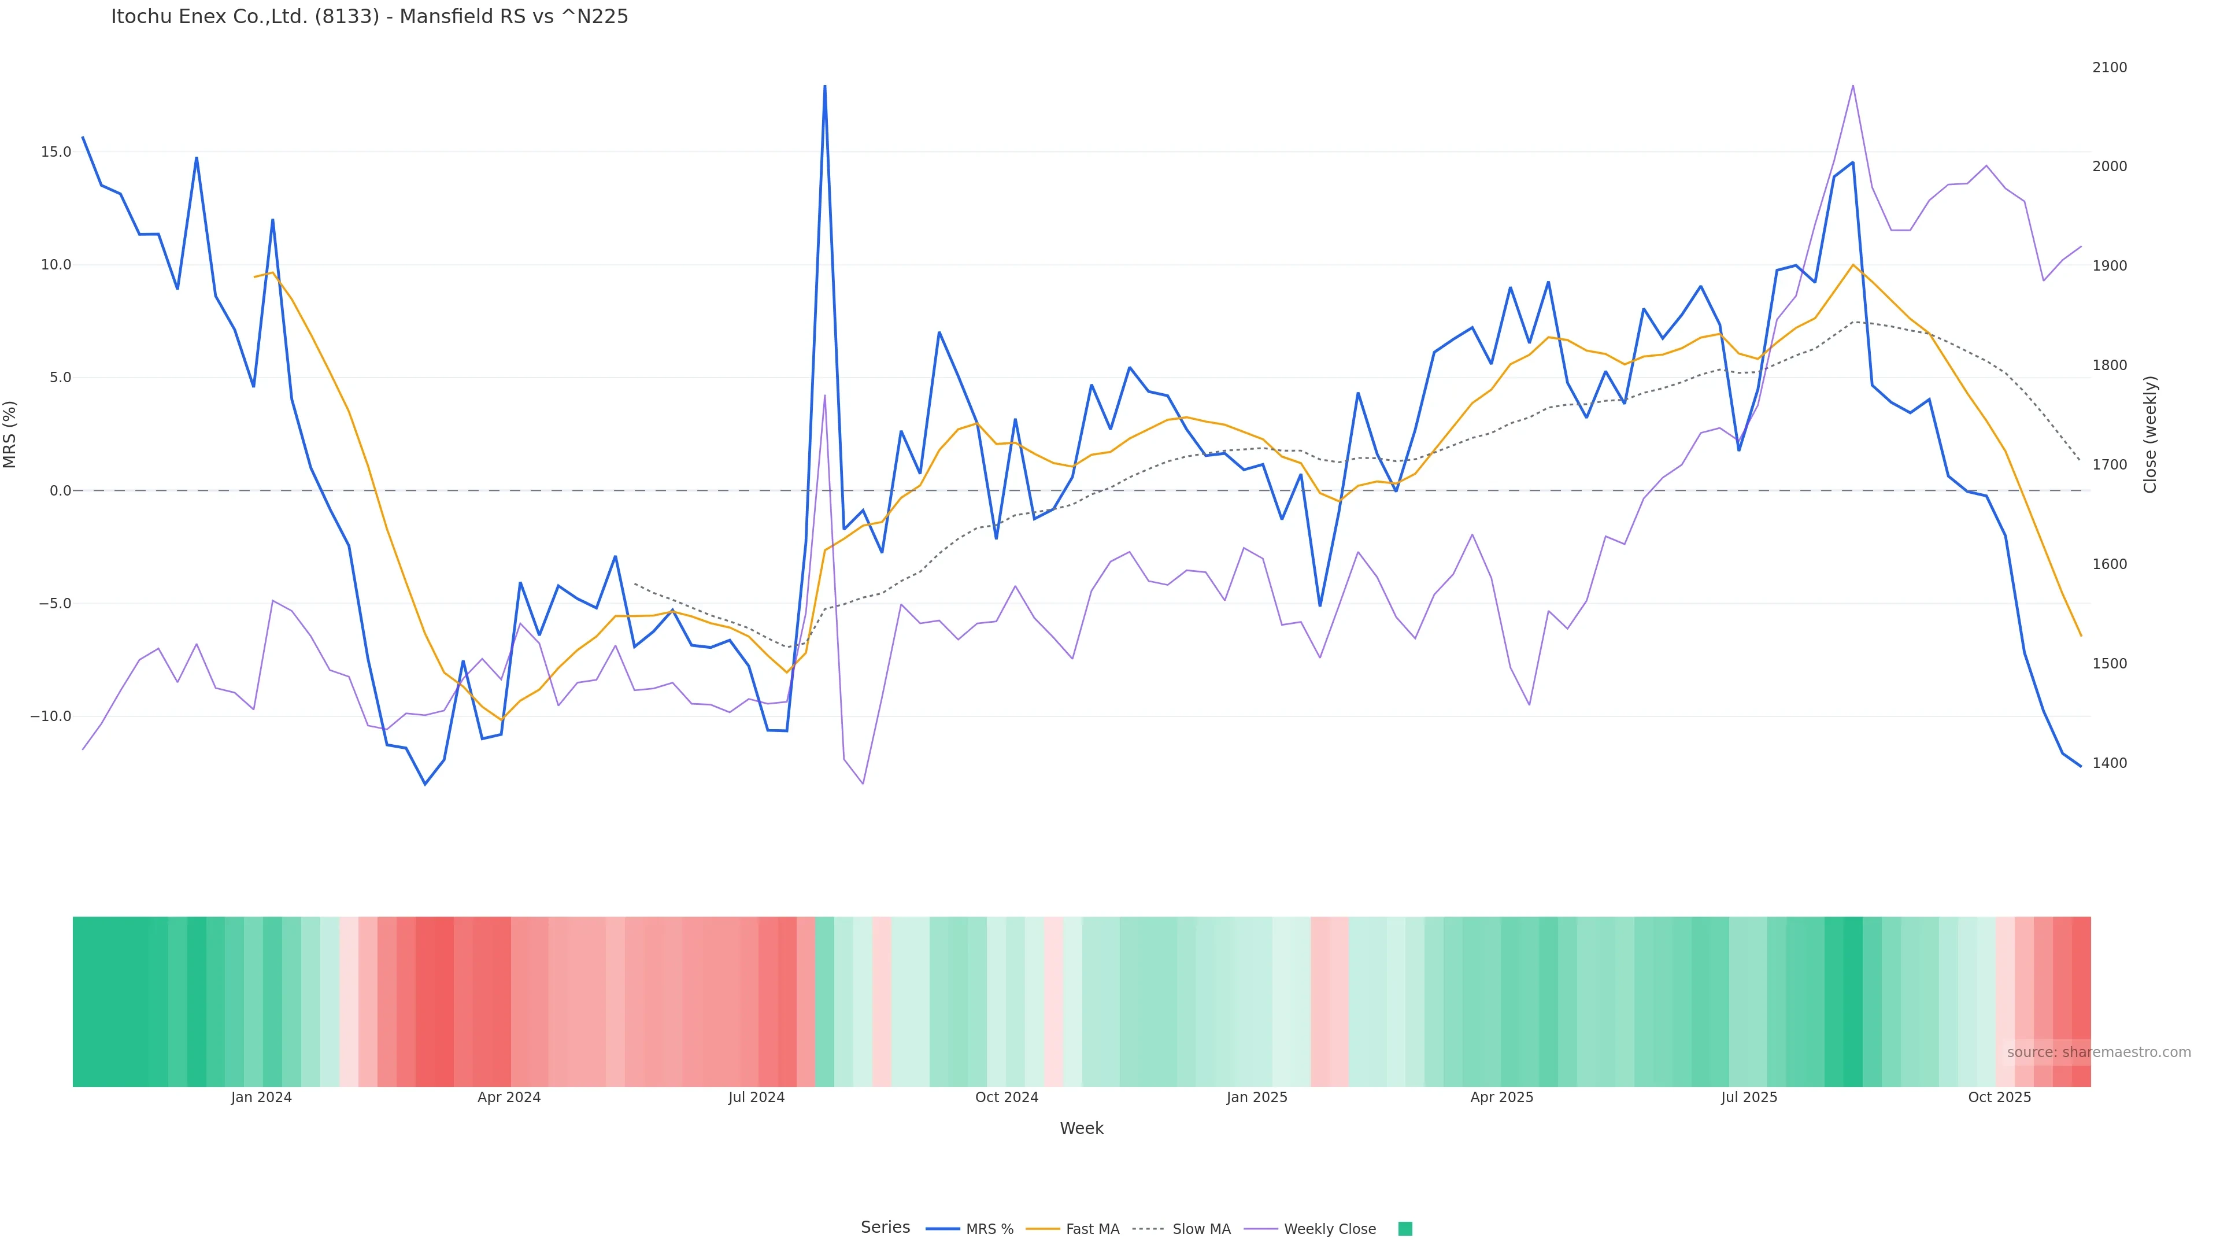Click the 0.0 left-axis tick label
Image resolution: width=2220 pixels, height=1249 pixels.
(x=60, y=490)
